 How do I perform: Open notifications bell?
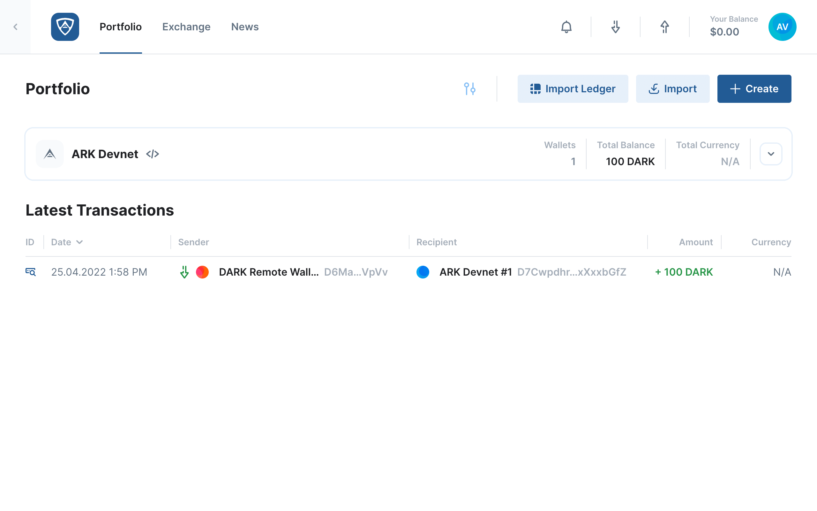point(566,27)
